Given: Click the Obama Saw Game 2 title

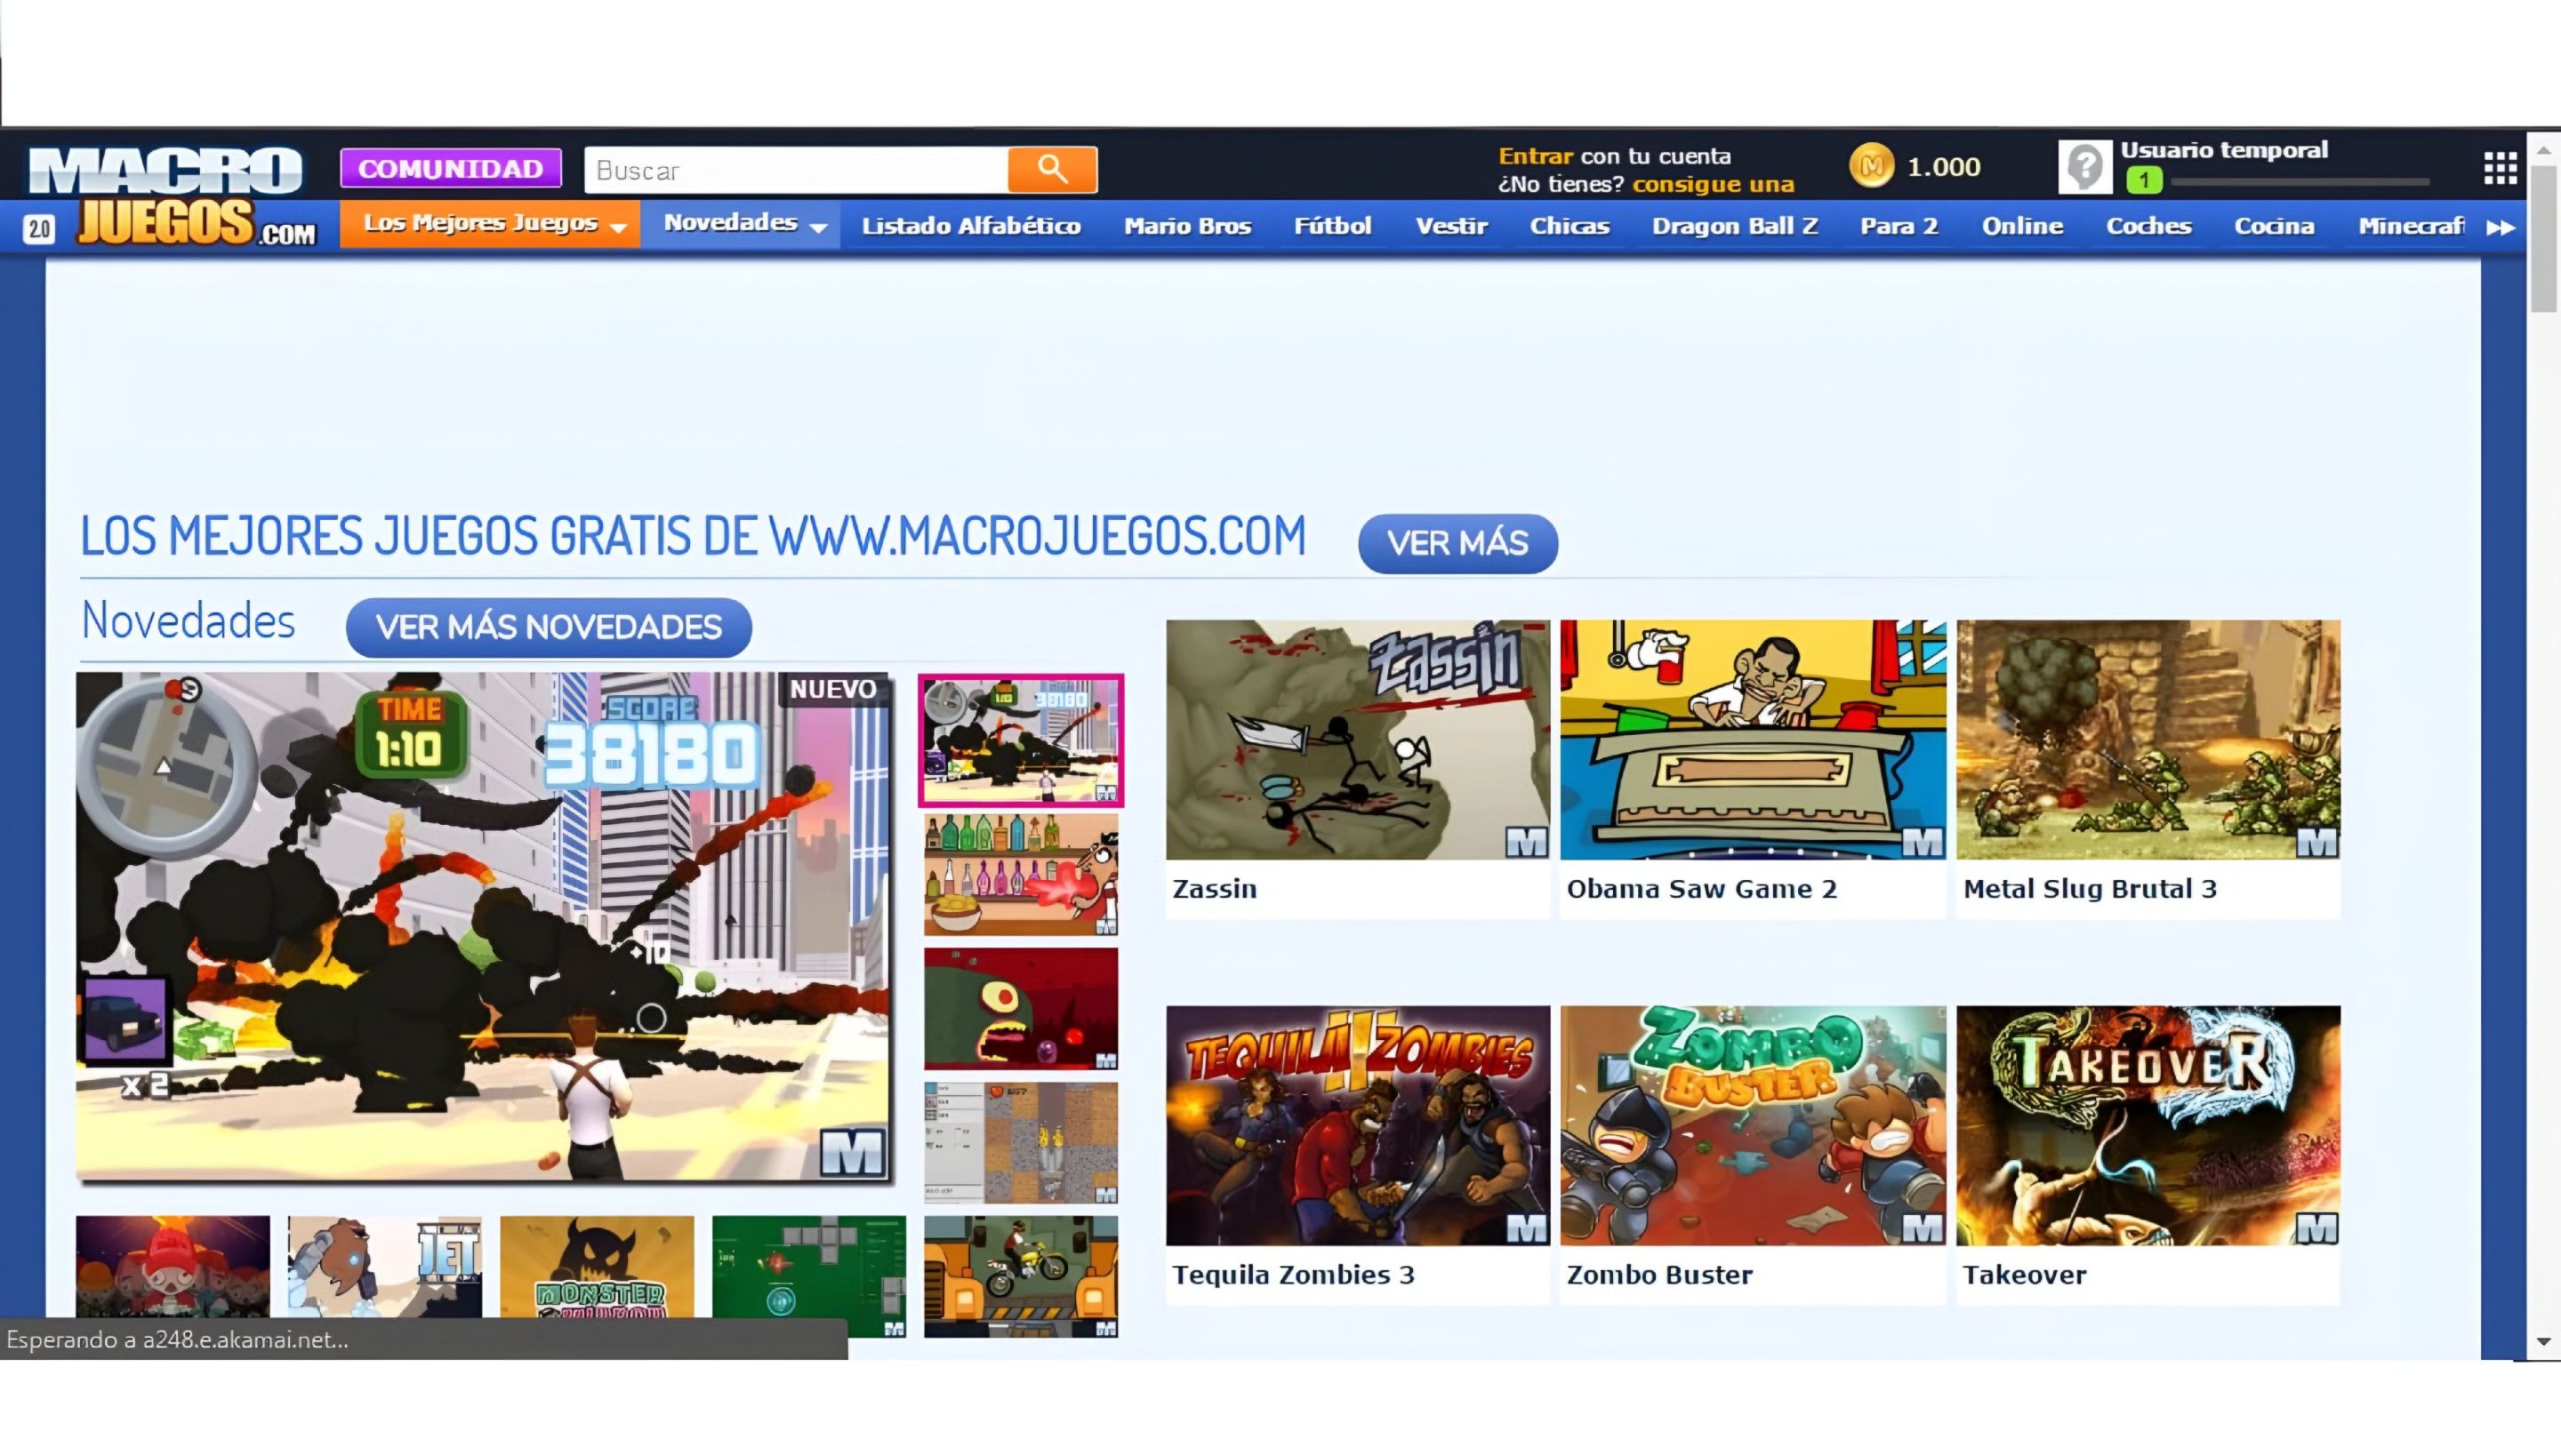Looking at the screenshot, I should point(1702,890).
